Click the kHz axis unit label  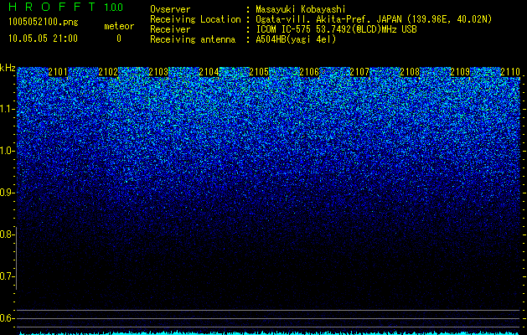point(8,68)
